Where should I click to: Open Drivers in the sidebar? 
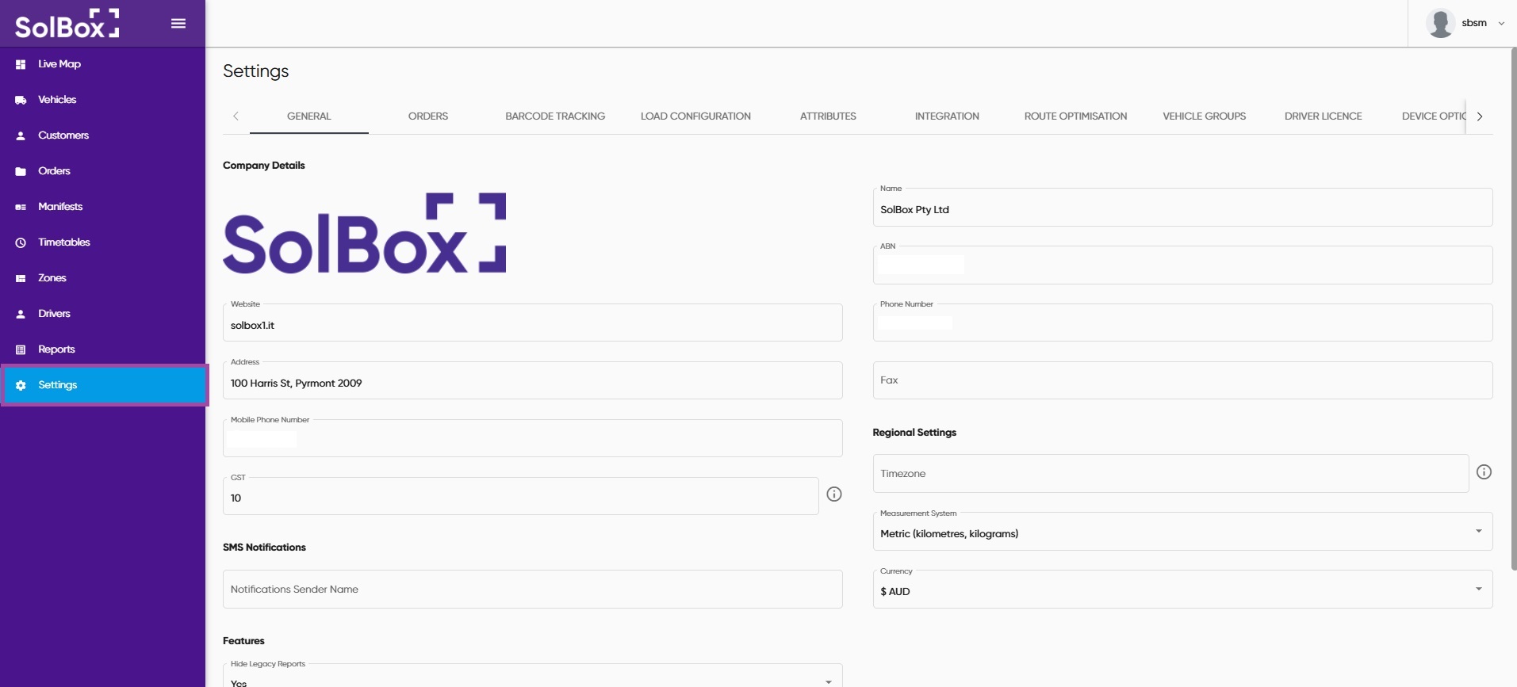click(x=103, y=314)
